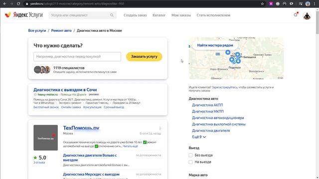
Task: Go to 'Ремонт авто' breadcrumb
Action: point(61,31)
